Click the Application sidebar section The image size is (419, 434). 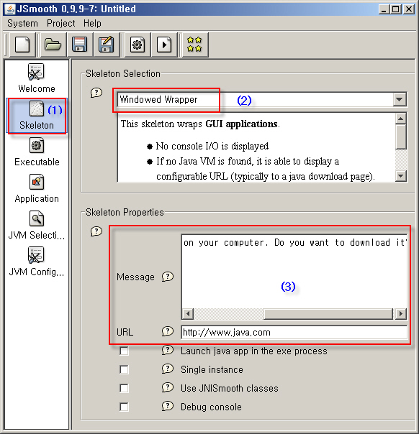(37, 189)
